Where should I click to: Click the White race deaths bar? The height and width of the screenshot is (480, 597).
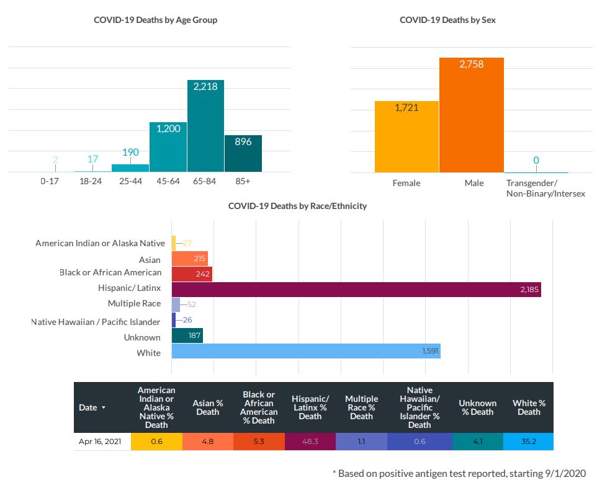tap(305, 352)
